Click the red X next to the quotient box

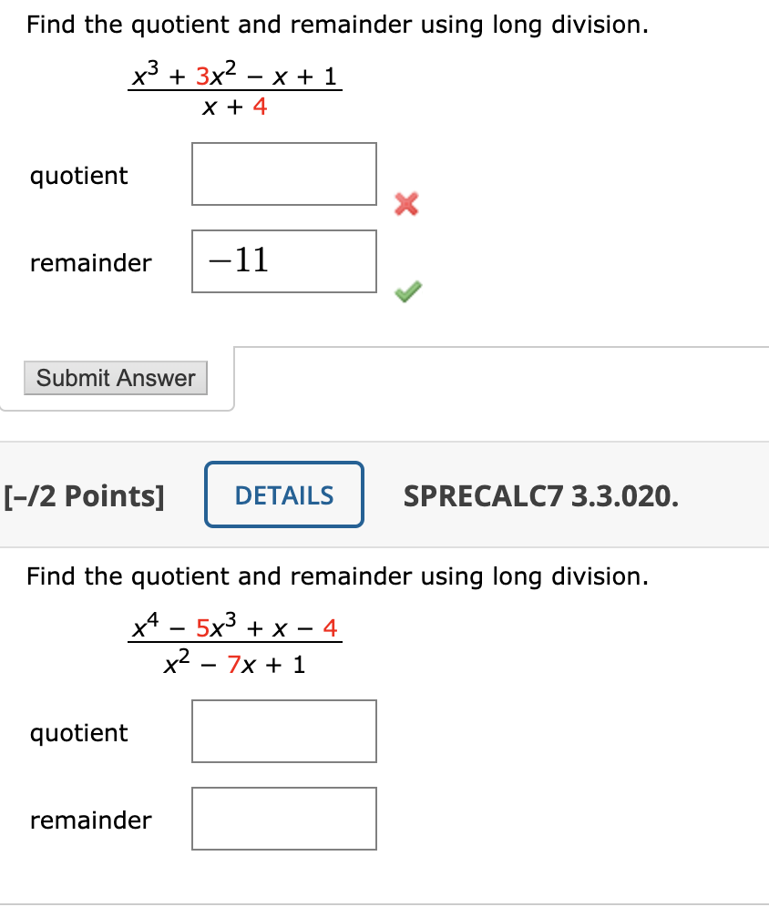pyautogui.click(x=406, y=204)
